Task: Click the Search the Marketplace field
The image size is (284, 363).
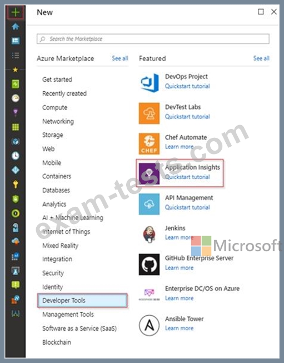Action: tap(153, 39)
